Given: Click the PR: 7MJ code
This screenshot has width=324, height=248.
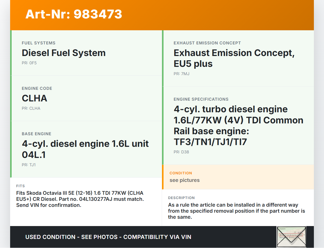Looking at the screenshot, I should click(181, 74).
